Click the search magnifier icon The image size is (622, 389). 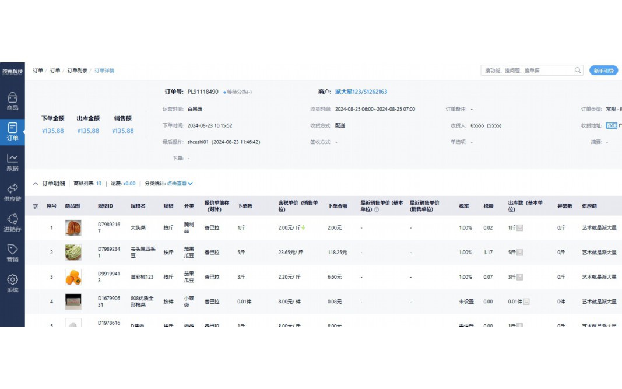[578, 71]
